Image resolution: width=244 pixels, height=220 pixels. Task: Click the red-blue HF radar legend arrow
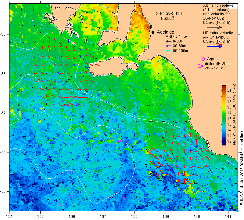point(214,46)
